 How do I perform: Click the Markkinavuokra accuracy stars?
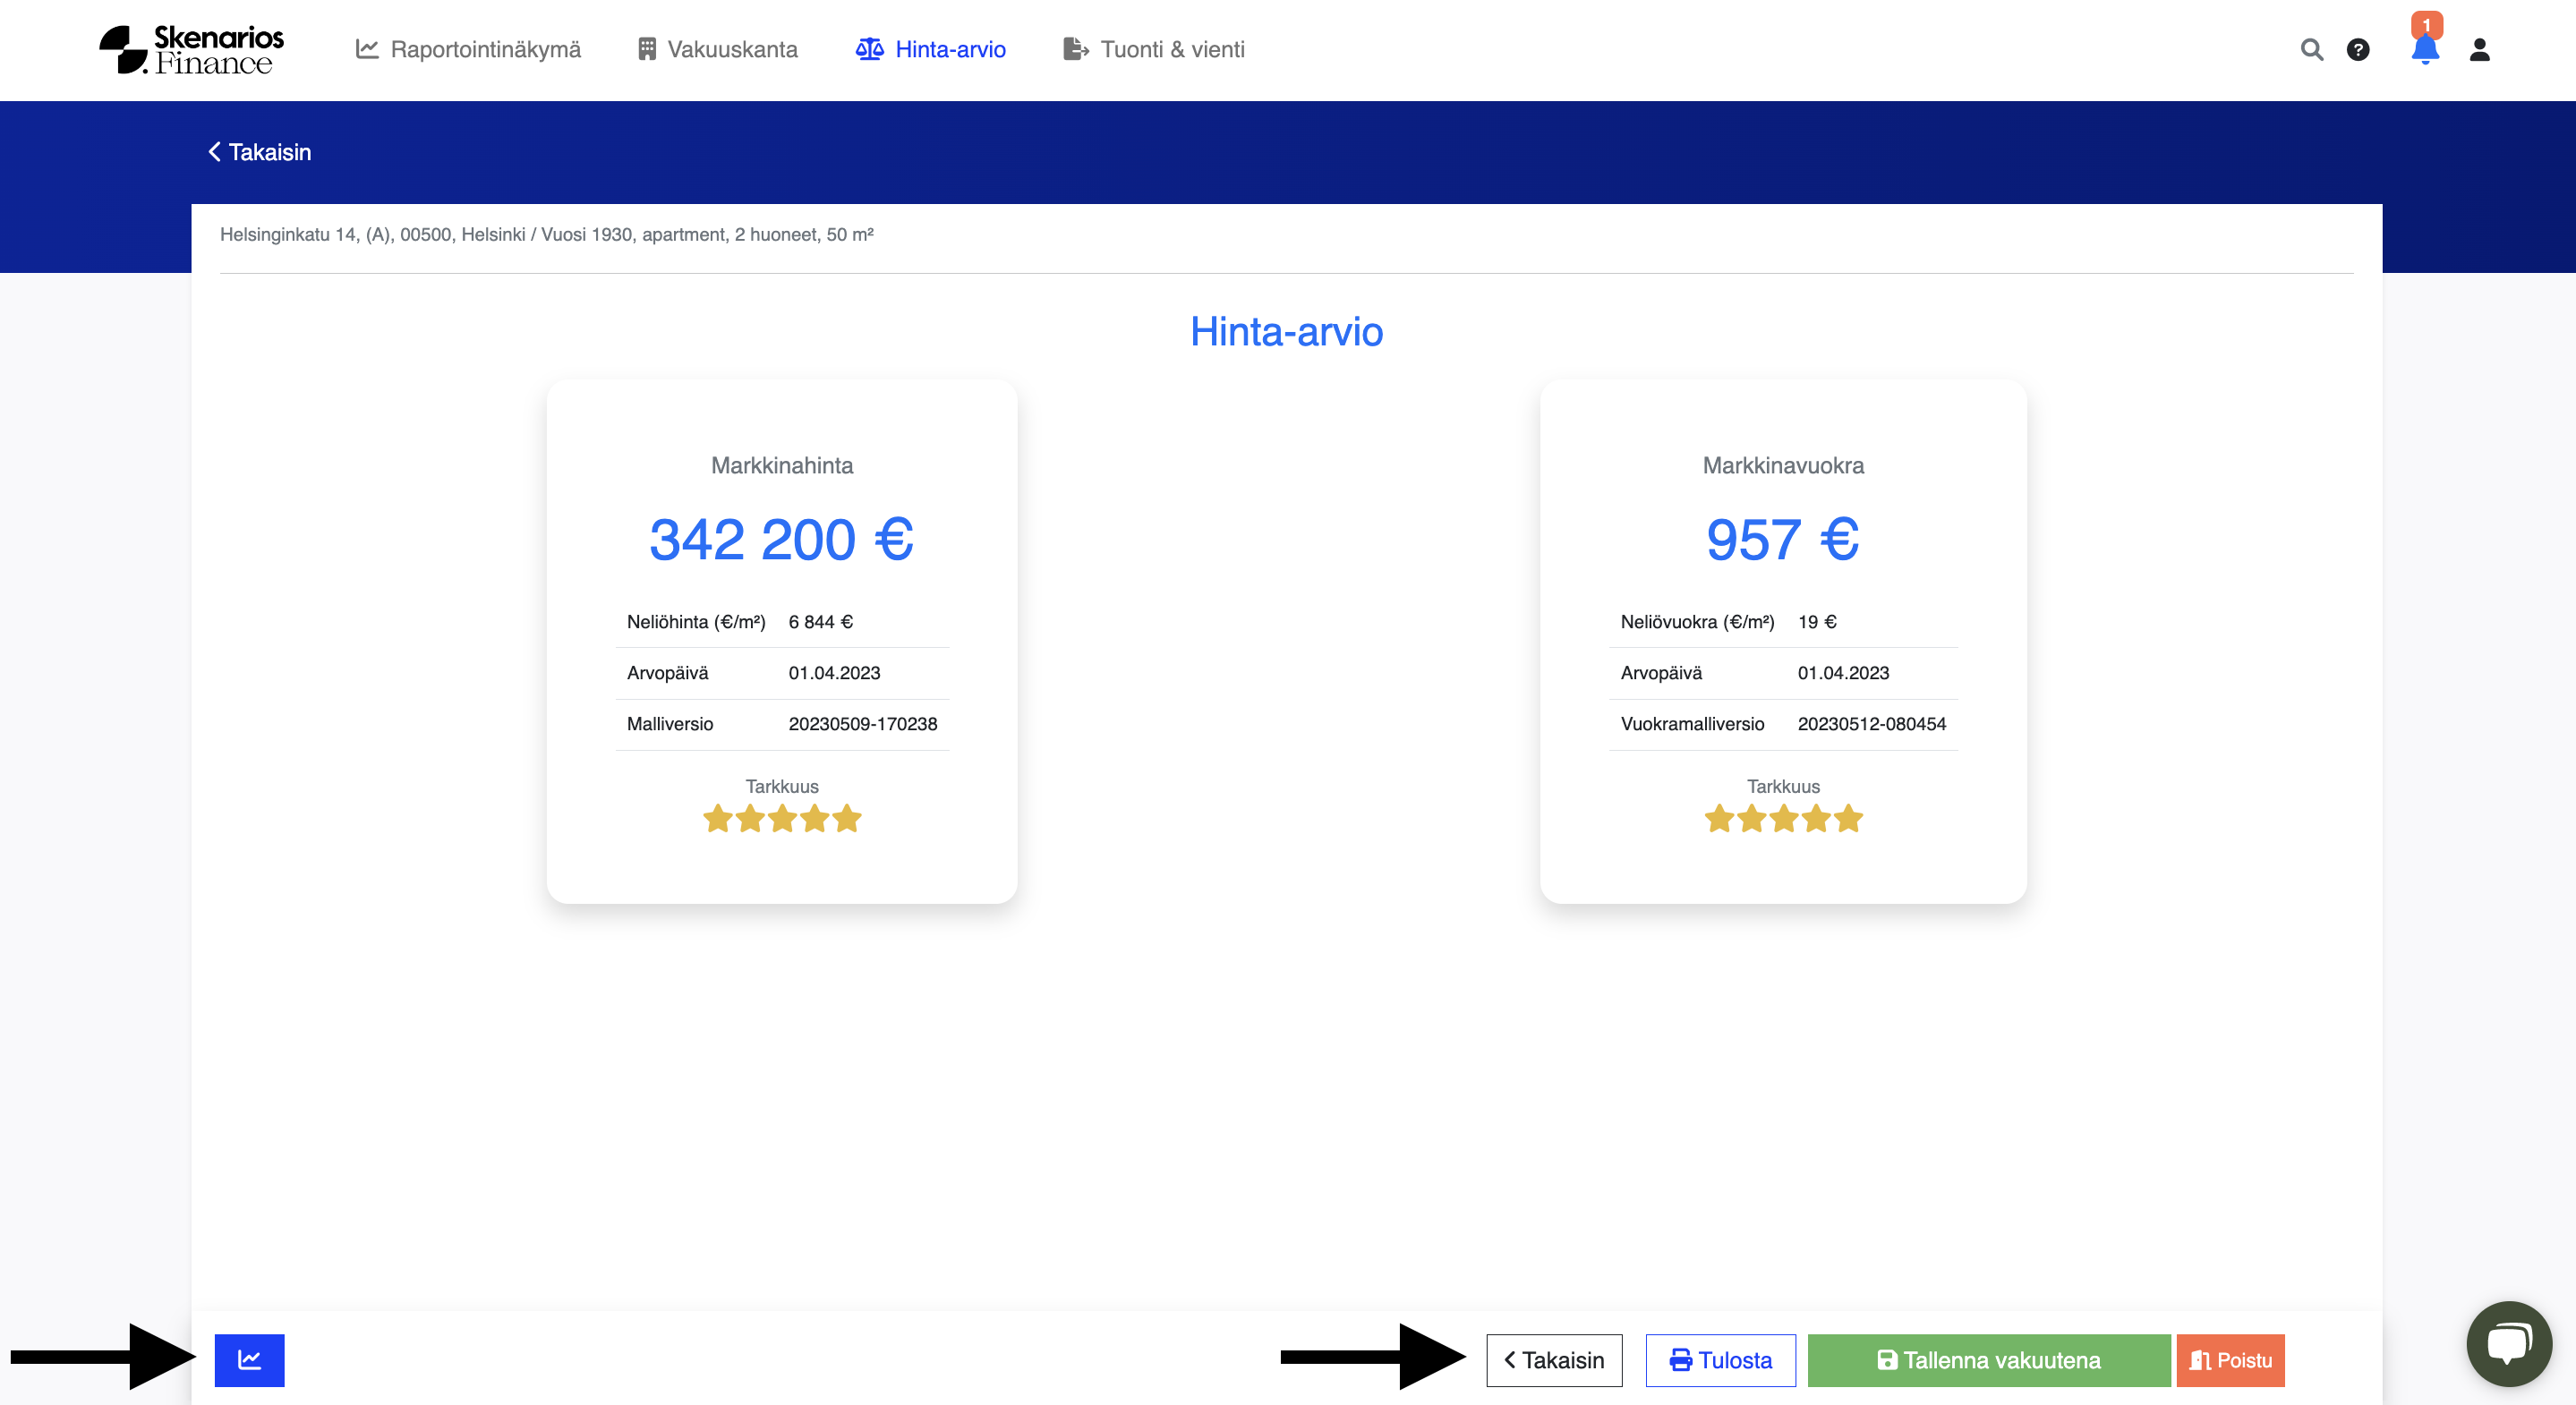tap(1783, 819)
